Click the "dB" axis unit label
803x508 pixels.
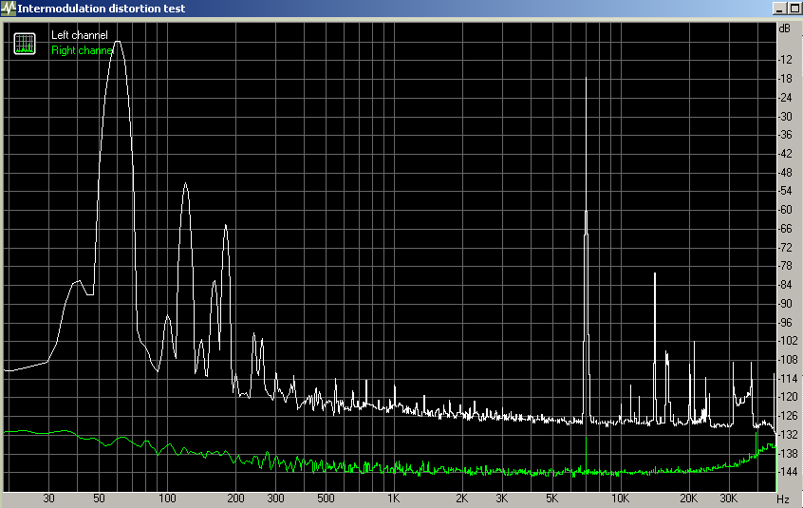pos(784,28)
